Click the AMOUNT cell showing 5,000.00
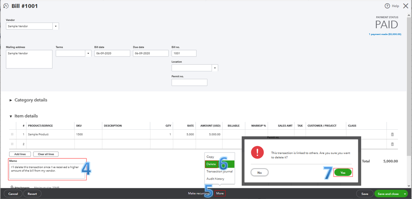The width and height of the screenshot is (412, 199). tap(209, 134)
